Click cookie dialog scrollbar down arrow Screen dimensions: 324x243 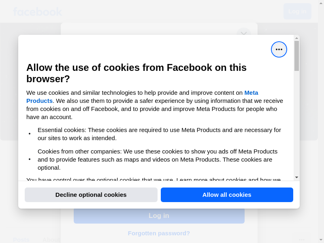pos(296,177)
